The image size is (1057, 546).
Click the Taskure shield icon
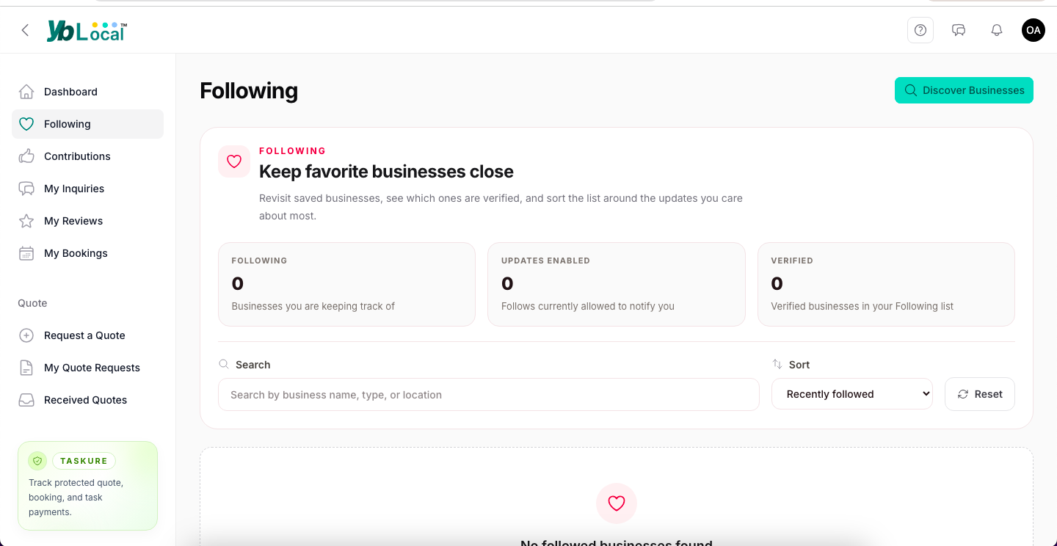click(x=37, y=461)
